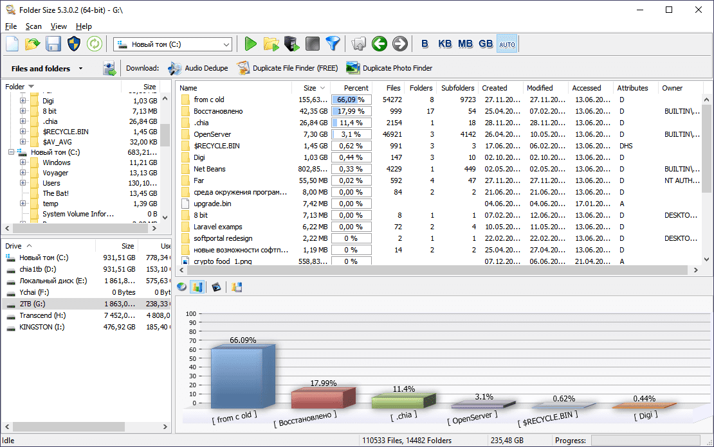Open the blue funnel filter
The image size is (714, 447).
pos(333,44)
